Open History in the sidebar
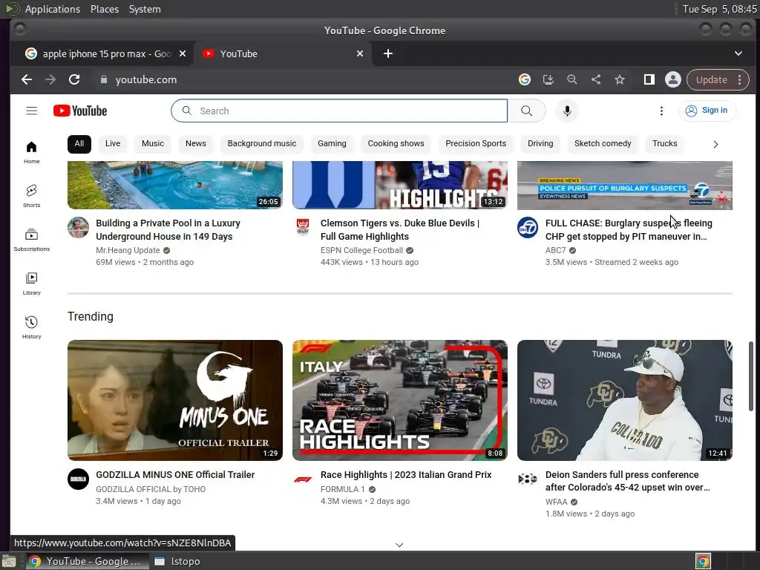 [x=31, y=327]
